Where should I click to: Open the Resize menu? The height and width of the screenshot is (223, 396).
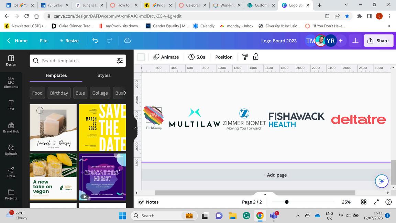tap(69, 41)
